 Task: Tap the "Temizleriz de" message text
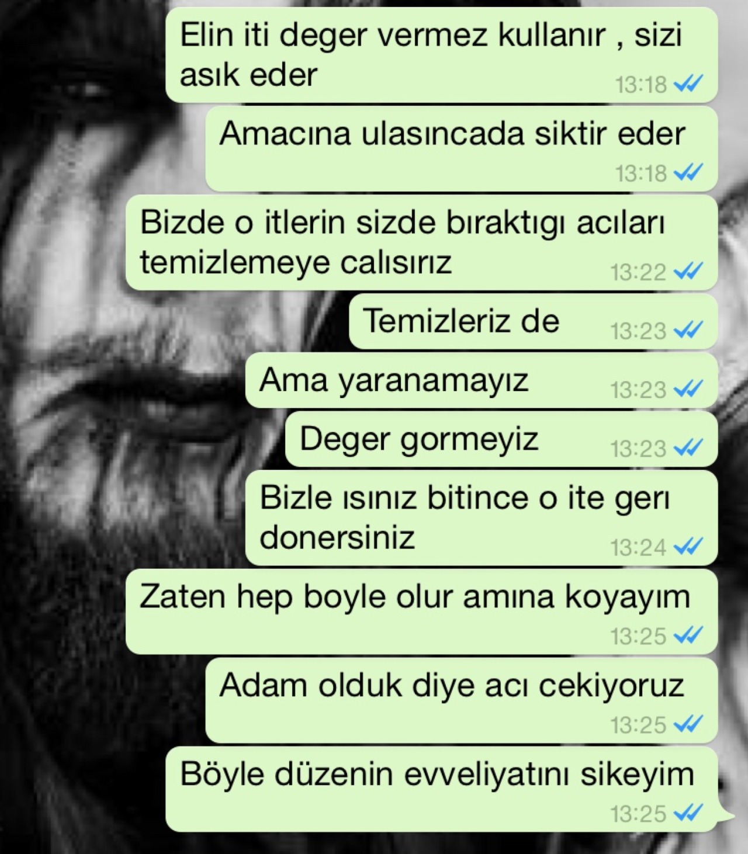pyautogui.click(x=462, y=321)
